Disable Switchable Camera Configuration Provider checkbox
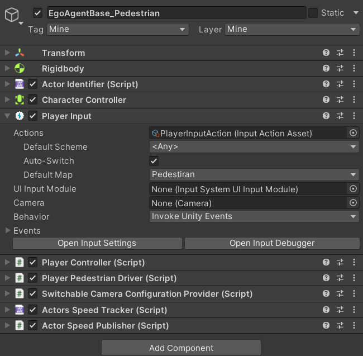 32,293
